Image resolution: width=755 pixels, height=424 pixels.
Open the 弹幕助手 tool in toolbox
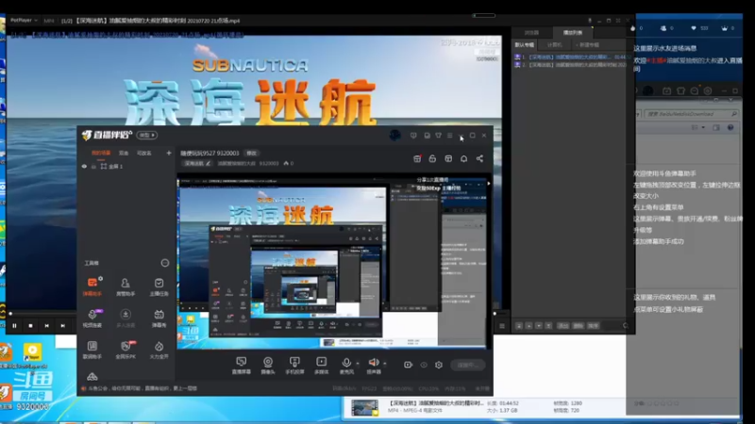coord(92,286)
